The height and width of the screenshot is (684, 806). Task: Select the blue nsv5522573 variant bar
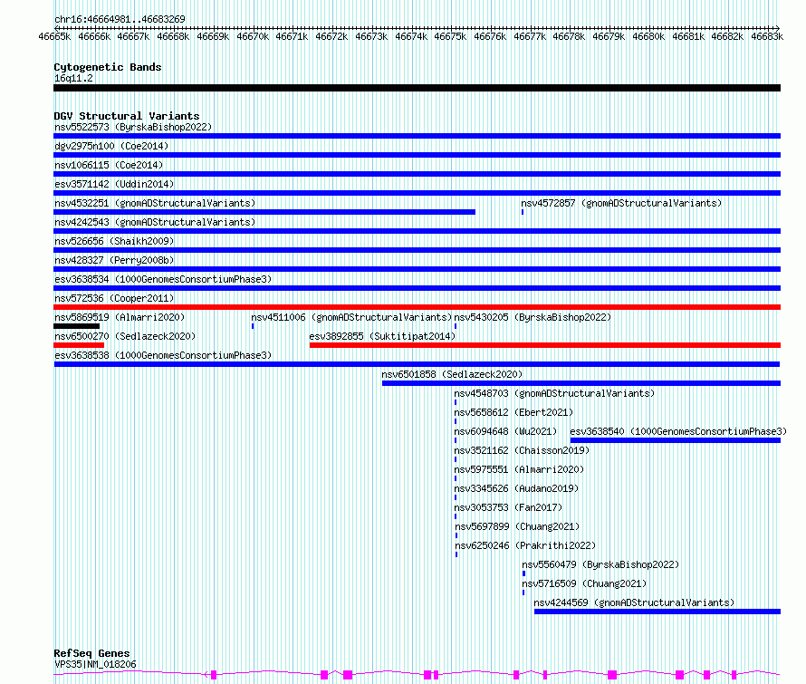pyautogui.click(x=417, y=136)
